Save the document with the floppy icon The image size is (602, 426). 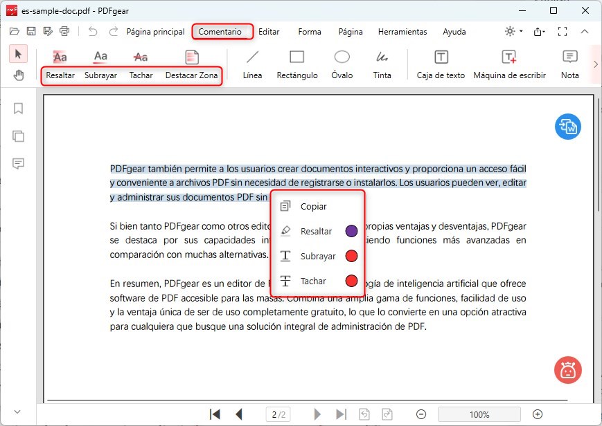click(x=31, y=31)
